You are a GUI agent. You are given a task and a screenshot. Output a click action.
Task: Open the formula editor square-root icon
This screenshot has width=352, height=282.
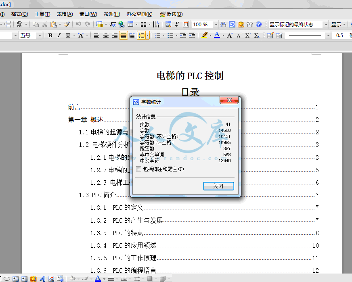click(113, 24)
